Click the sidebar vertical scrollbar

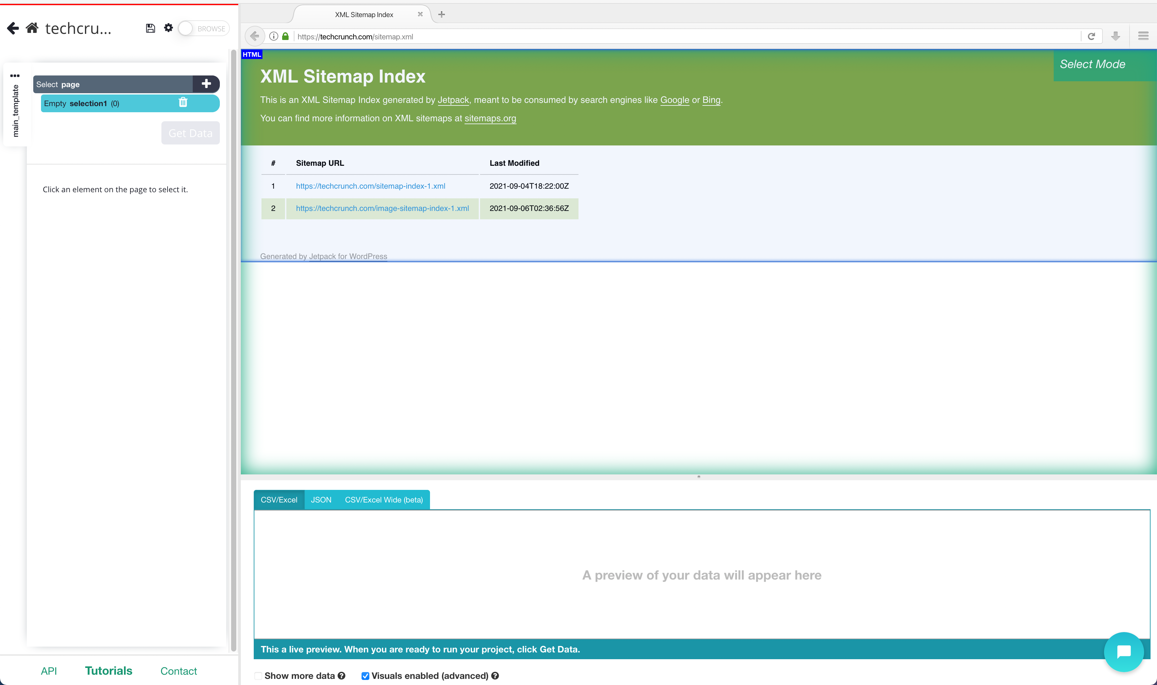[x=233, y=351]
